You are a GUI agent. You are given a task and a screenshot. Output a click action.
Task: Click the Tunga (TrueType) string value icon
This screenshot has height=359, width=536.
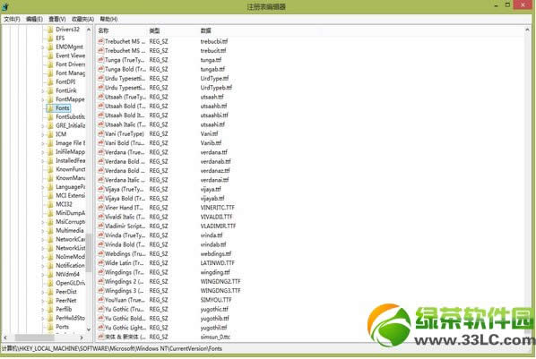pyautogui.click(x=101, y=60)
